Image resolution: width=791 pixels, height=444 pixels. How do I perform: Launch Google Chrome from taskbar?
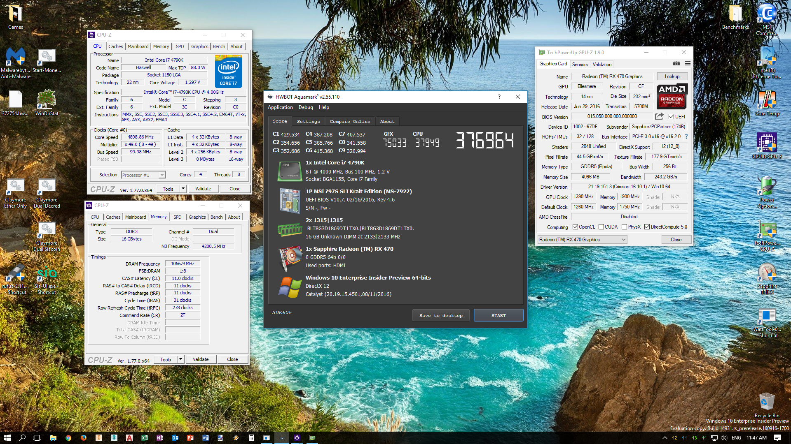[68, 438]
